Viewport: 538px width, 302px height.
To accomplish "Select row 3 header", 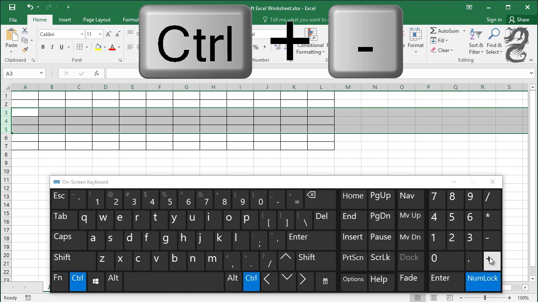I will point(6,112).
